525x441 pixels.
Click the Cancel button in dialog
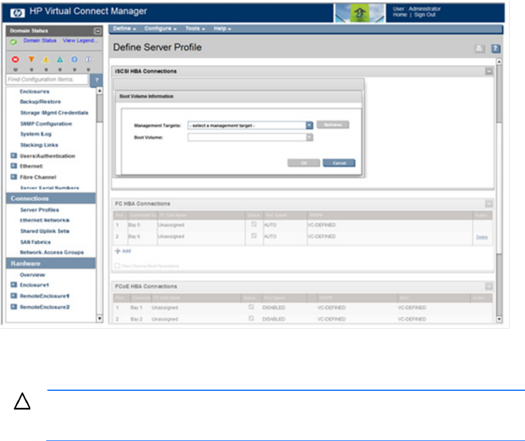coord(339,163)
